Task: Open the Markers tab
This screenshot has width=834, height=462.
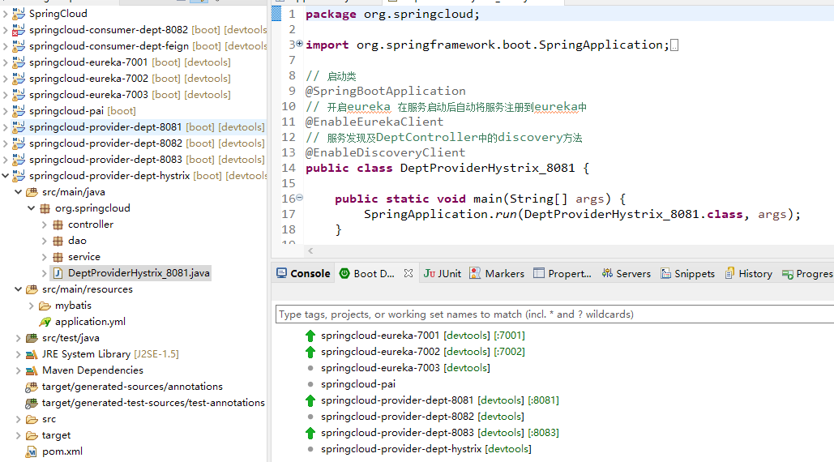Action: tap(498, 273)
